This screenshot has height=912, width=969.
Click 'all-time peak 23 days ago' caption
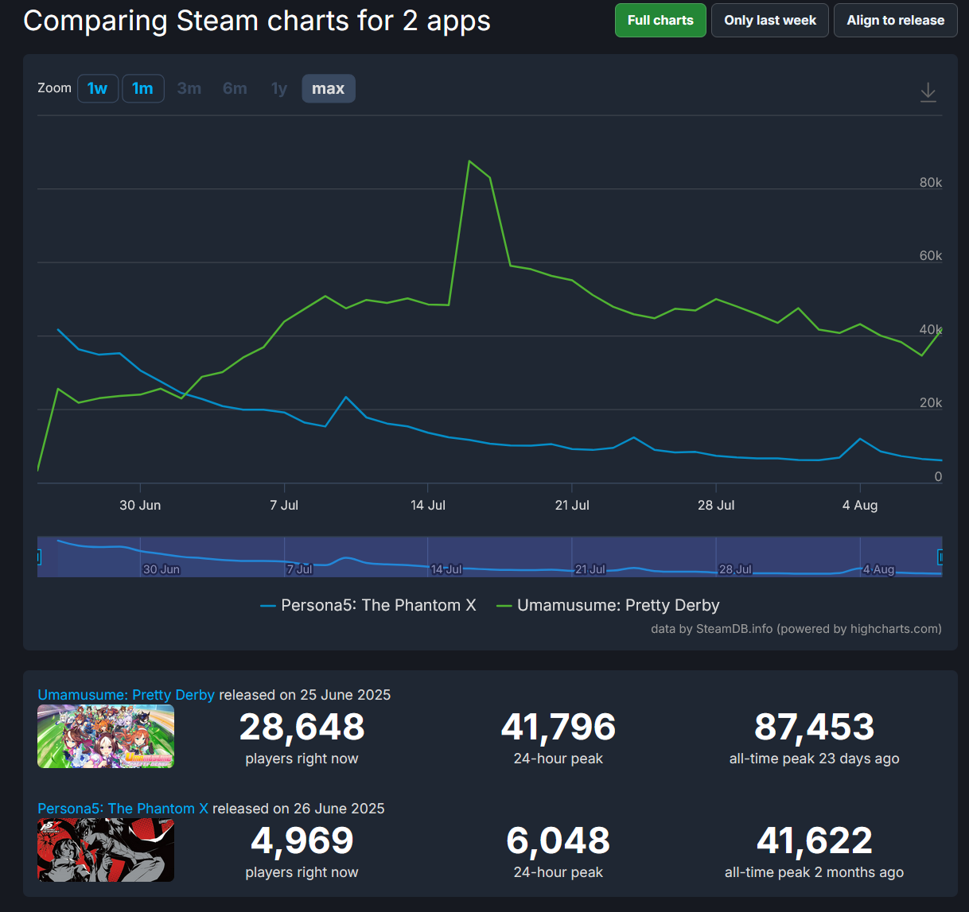point(814,759)
